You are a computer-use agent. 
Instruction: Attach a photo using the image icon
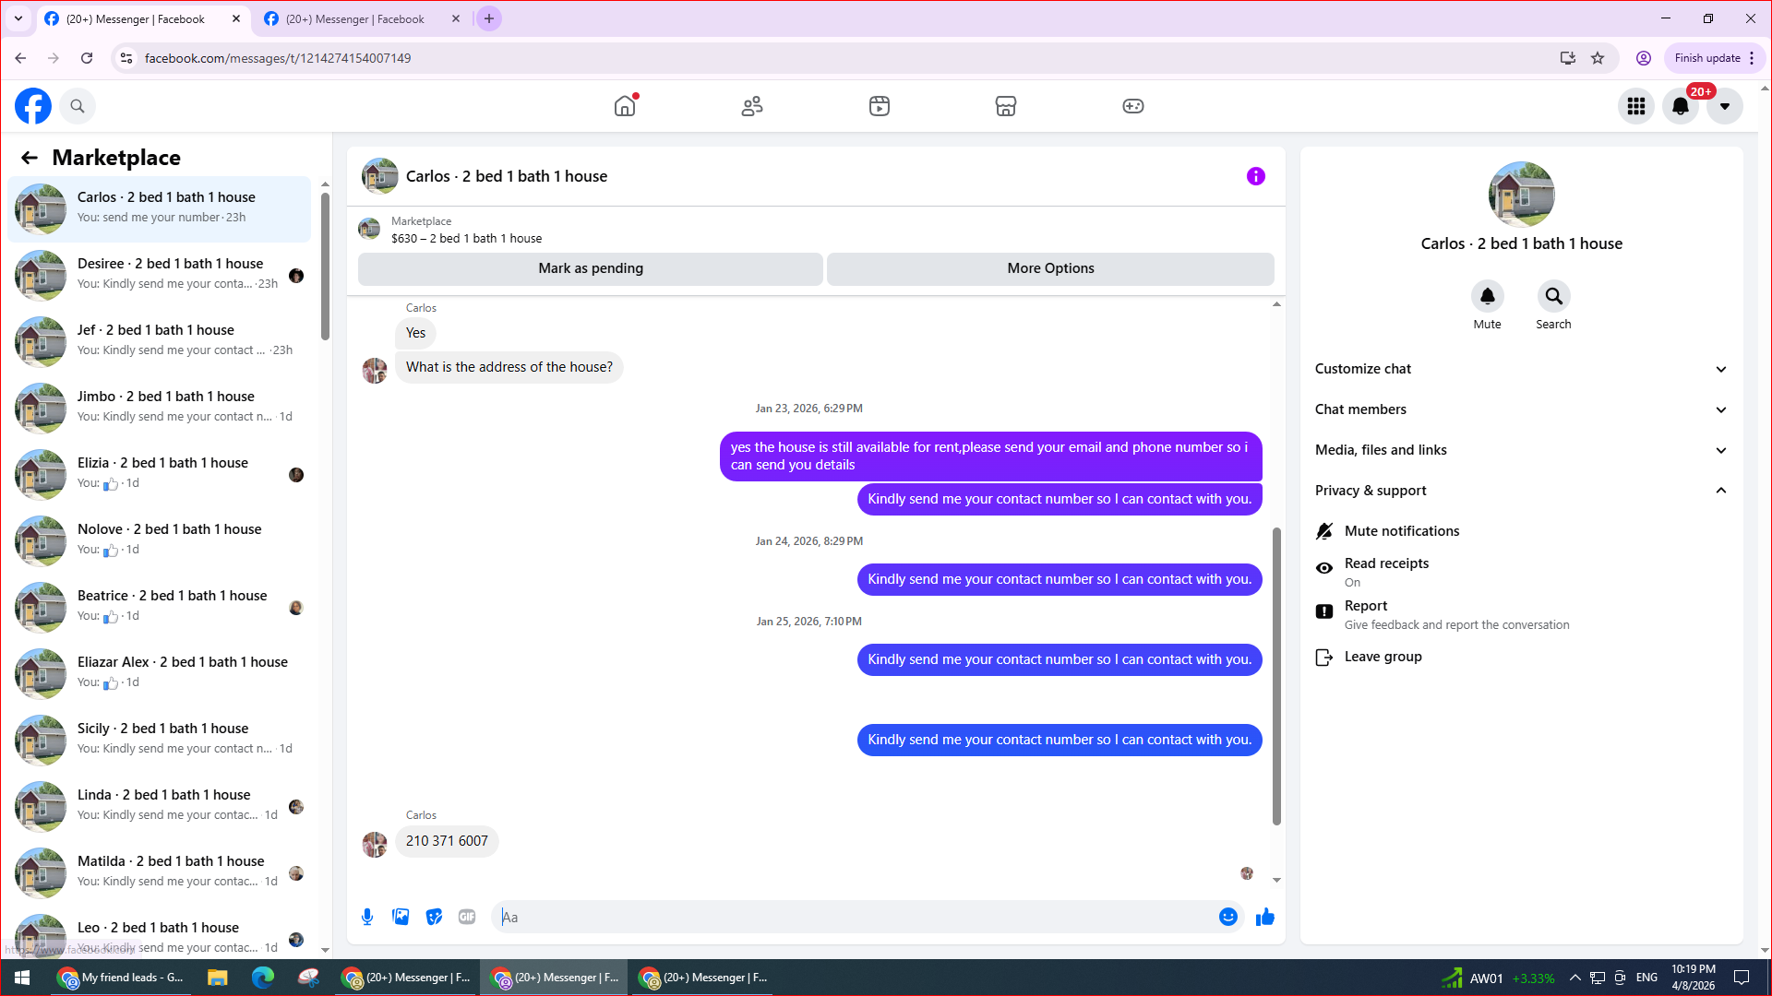click(401, 917)
